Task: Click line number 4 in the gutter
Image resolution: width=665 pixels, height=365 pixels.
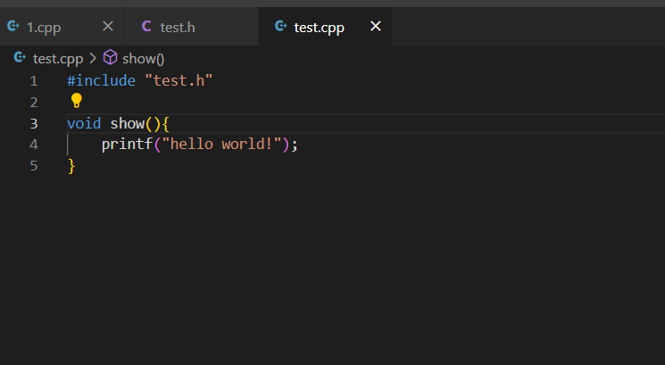Action: pyautogui.click(x=33, y=145)
